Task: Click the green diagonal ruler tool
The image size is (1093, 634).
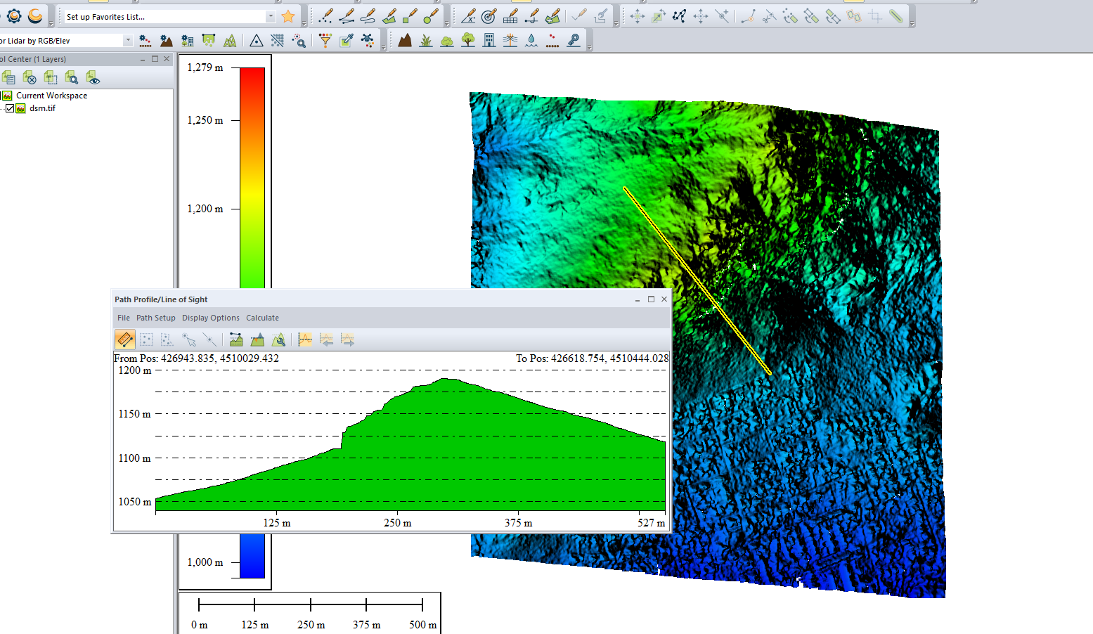Action: pos(896,16)
